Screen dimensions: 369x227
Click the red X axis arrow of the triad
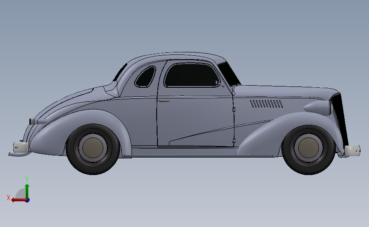pos(19,200)
